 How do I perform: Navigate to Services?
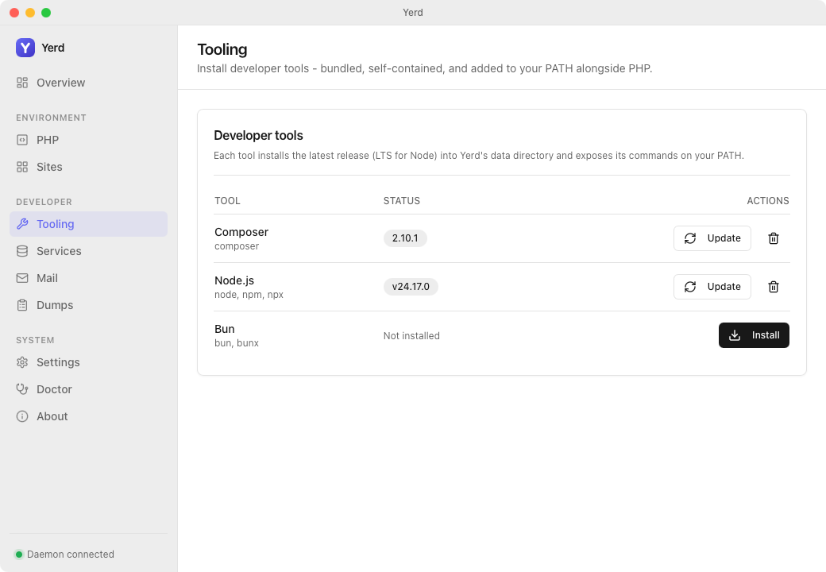88,251
